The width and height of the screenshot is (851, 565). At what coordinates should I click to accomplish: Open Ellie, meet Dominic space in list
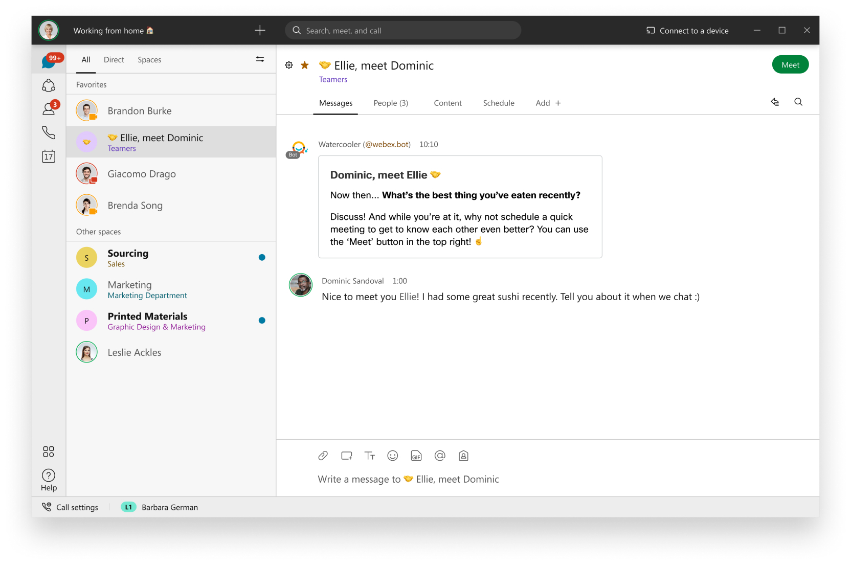click(171, 142)
